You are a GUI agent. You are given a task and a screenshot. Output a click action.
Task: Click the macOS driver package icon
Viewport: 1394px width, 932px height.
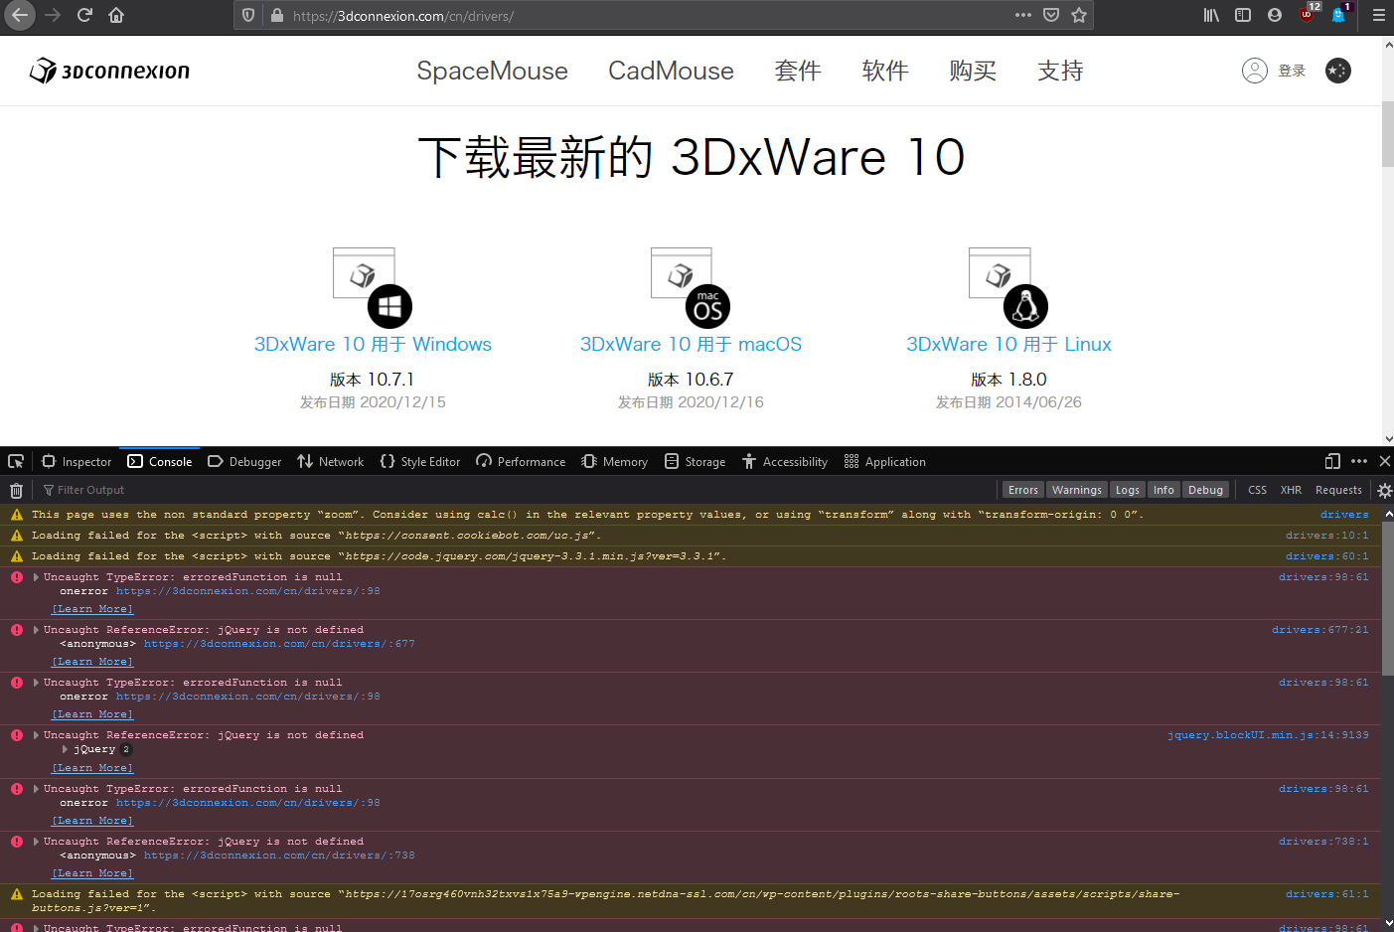pyautogui.click(x=691, y=287)
